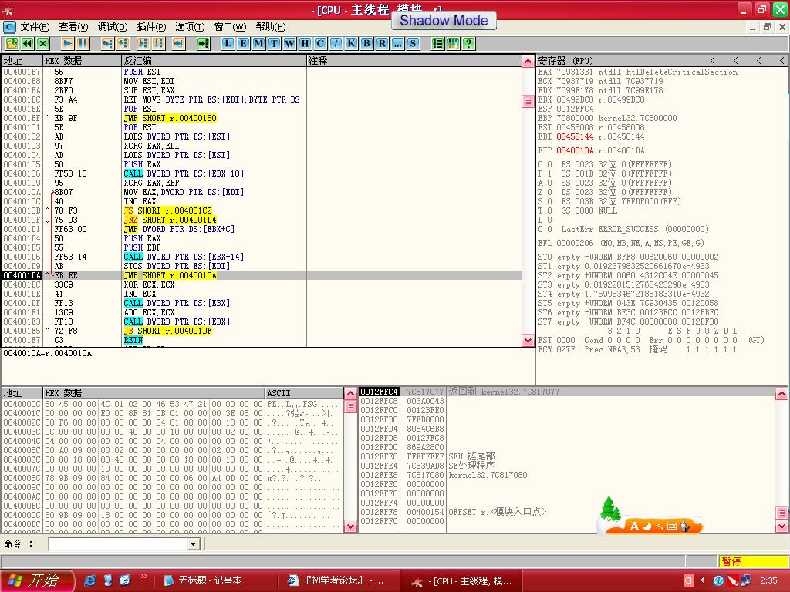Screen dimensions: 790x592
Task: Click Execute till return toolbar icon
Action: tap(178, 43)
